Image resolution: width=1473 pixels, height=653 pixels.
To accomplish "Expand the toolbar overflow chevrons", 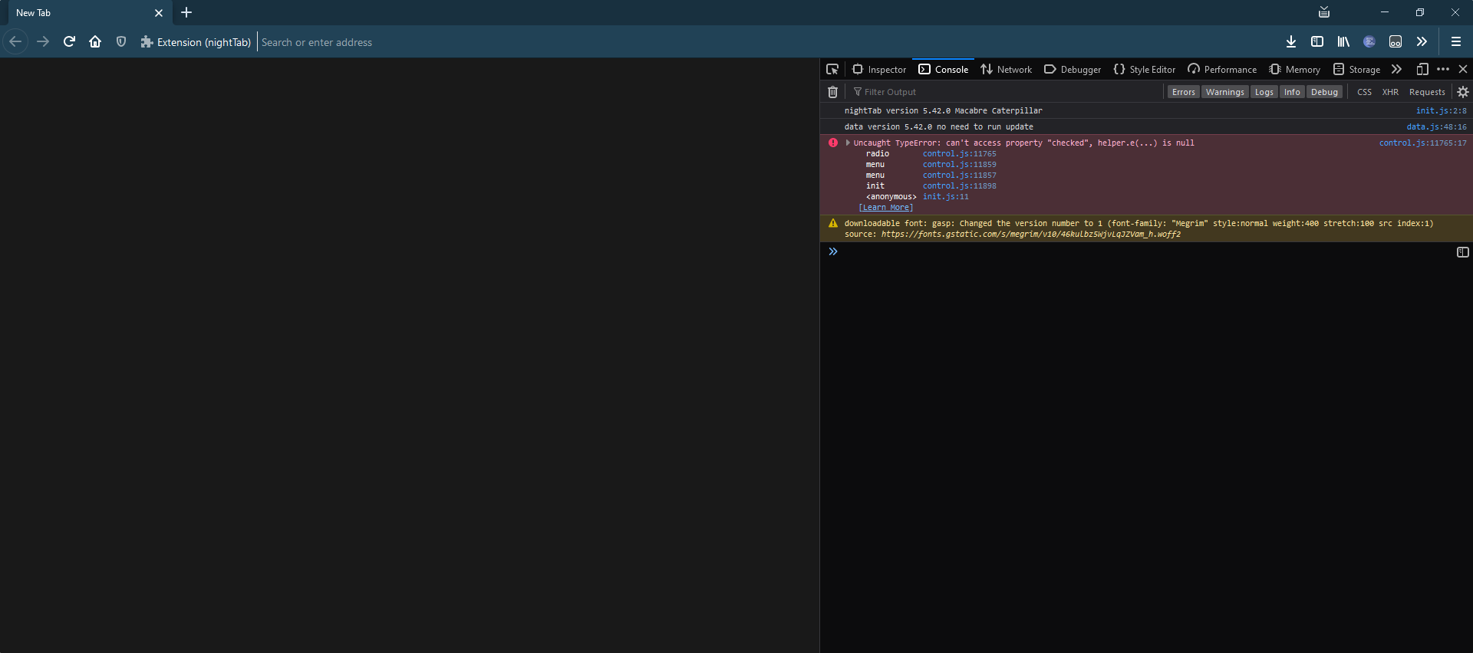I will [1422, 41].
